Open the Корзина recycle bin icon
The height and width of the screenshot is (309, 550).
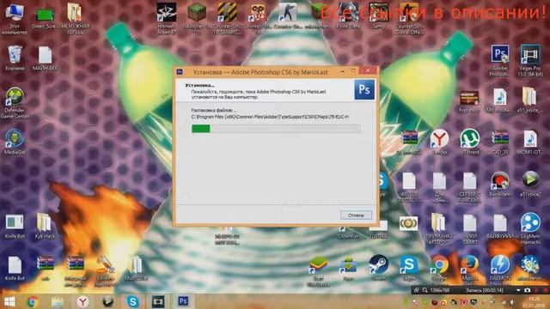point(15,58)
